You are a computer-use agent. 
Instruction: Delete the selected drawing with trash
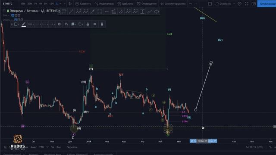coord(102,24)
